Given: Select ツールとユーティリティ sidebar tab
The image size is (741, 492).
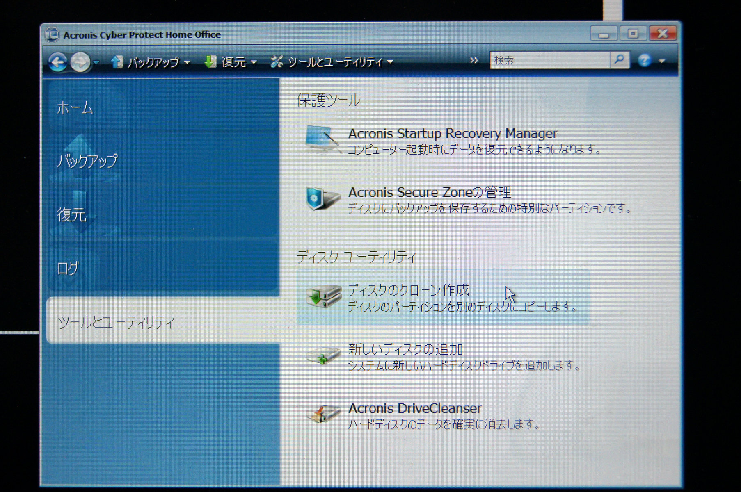Looking at the screenshot, I should [163, 321].
